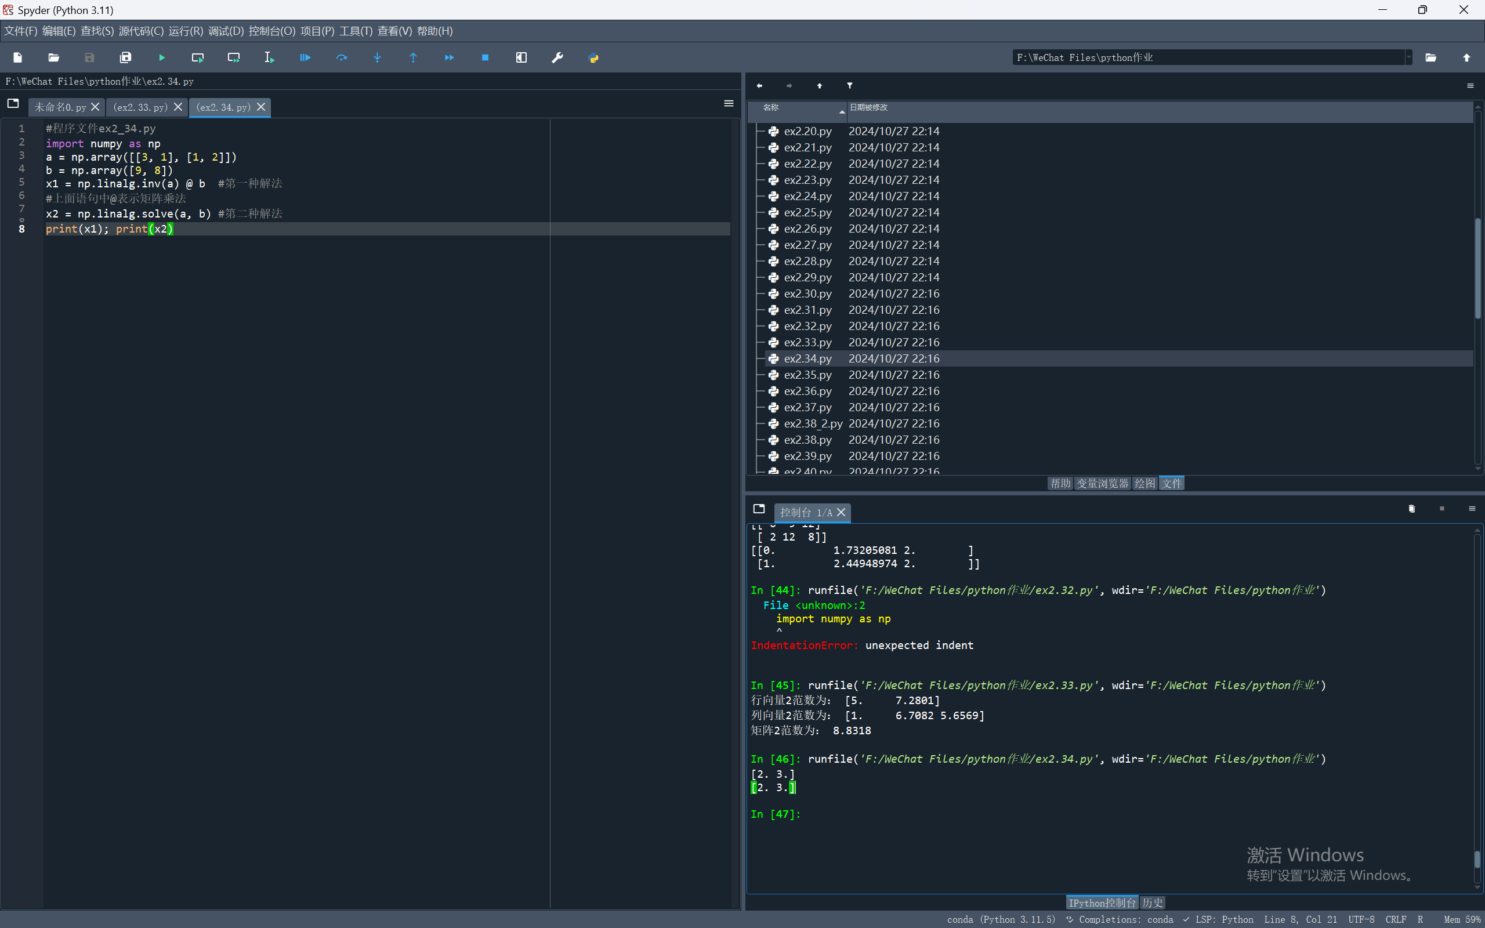Open PYTHONPATH manager python icon
Image resolution: width=1485 pixels, height=928 pixels.
tap(593, 57)
